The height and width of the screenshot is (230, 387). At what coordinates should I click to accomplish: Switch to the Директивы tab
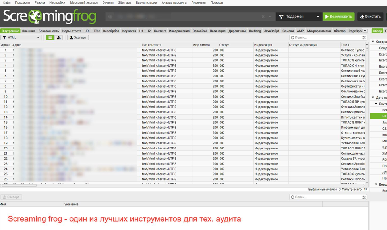pyautogui.click(x=237, y=31)
